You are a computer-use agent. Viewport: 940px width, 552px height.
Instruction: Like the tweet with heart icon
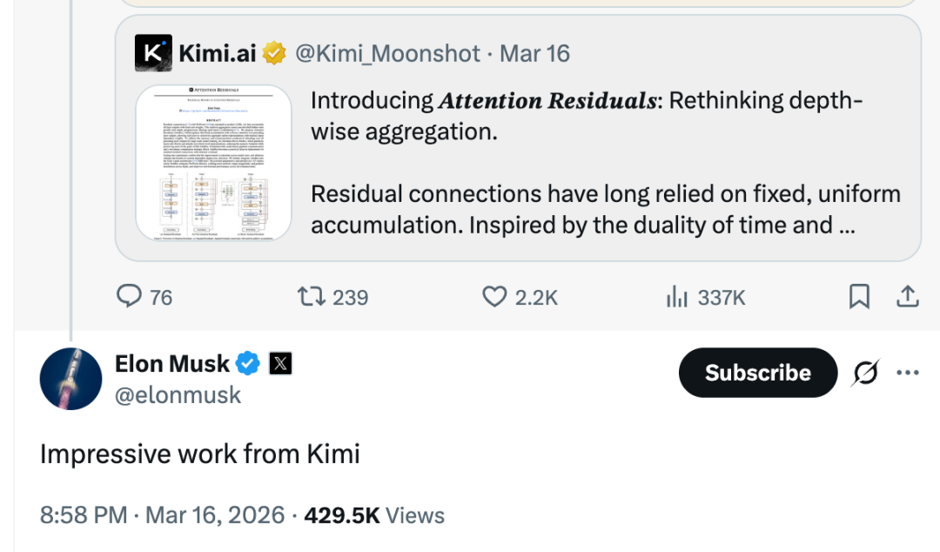click(x=494, y=297)
